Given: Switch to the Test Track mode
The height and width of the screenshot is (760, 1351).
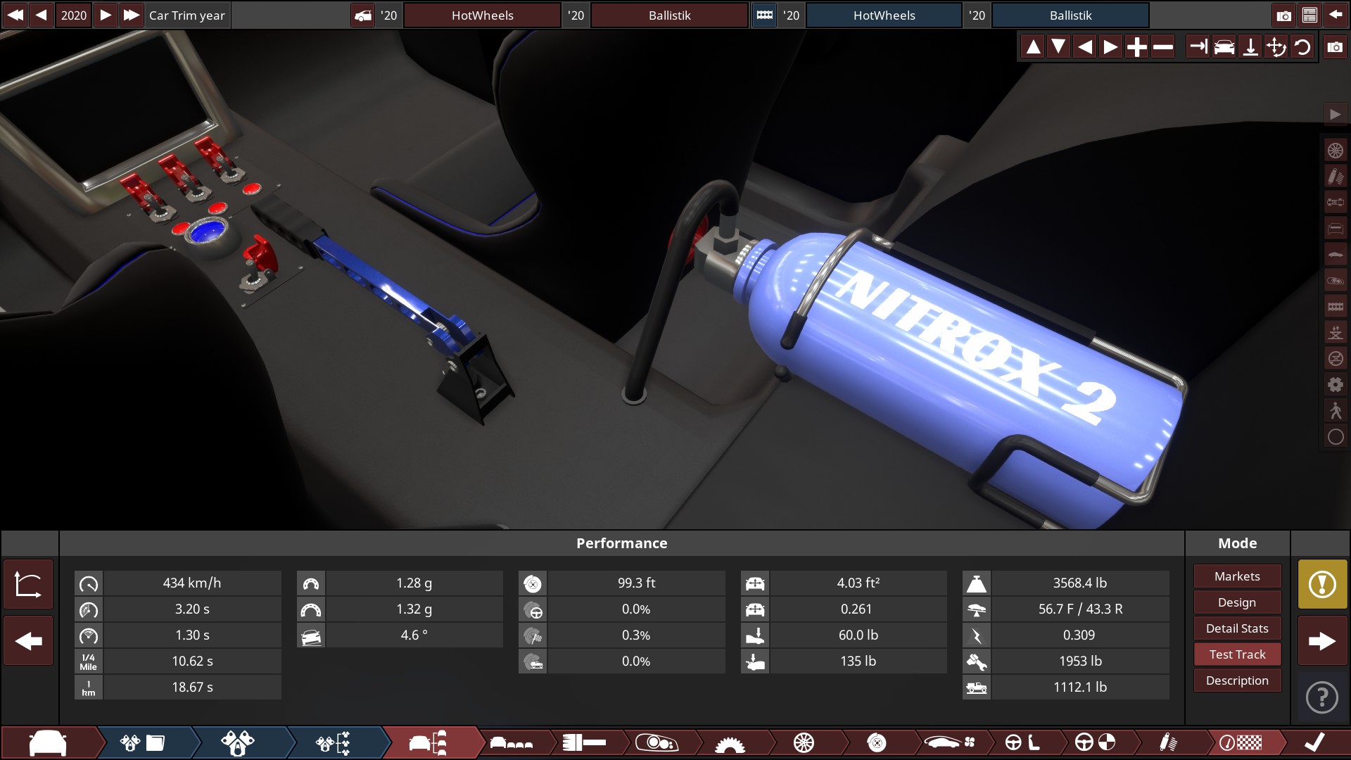Looking at the screenshot, I should [x=1237, y=654].
